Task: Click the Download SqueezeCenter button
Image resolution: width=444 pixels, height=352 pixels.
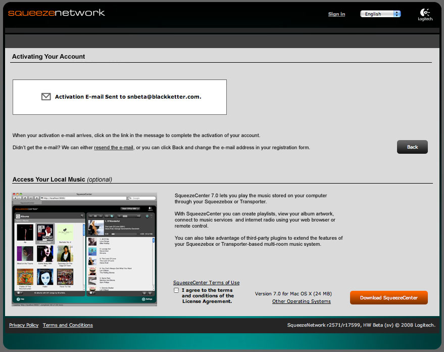Action: [388, 298]
